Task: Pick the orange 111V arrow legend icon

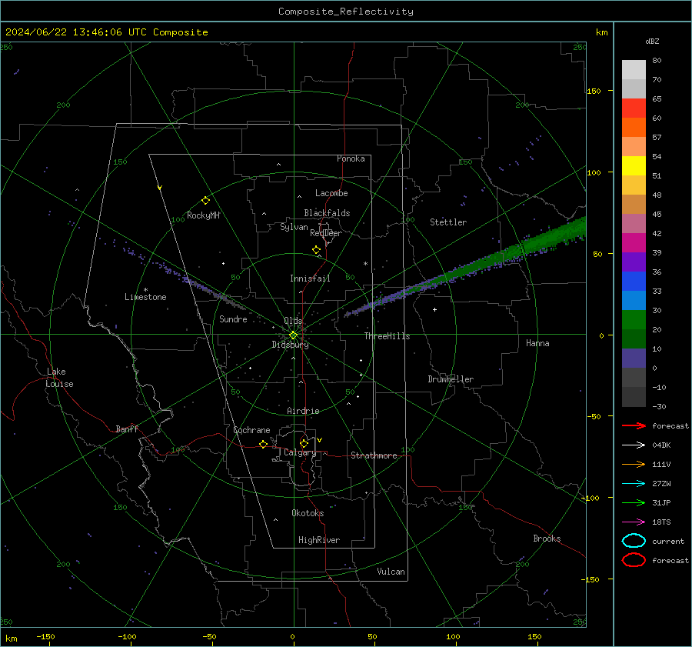Action: (x=634, y=464)
